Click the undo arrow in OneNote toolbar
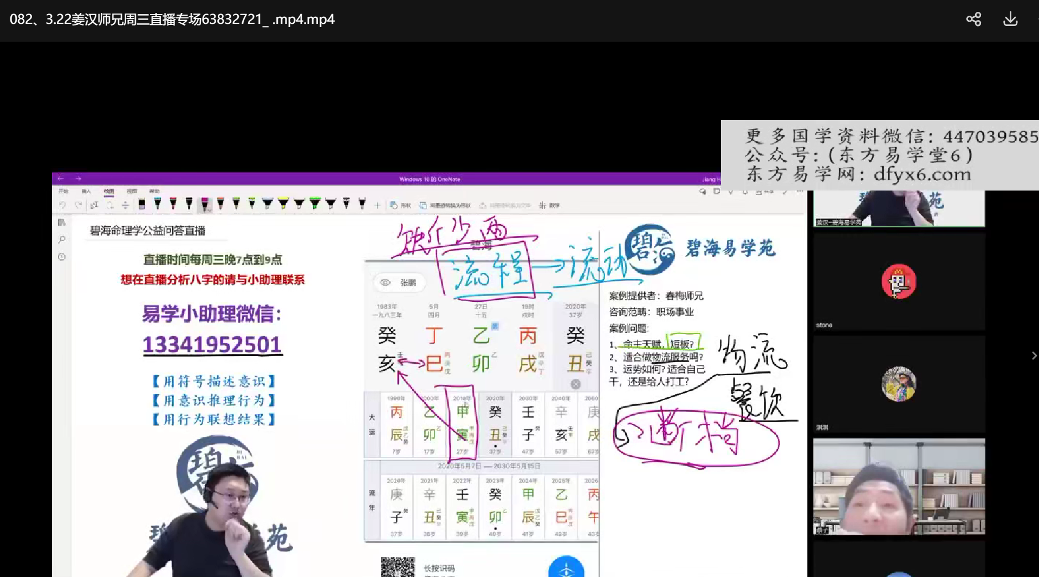Image resolution: width=1039 pixels, height=577 pixels. point(62,205)
